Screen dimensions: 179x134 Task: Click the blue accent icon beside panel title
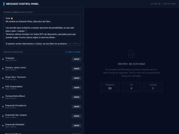[x=4, y=4]
